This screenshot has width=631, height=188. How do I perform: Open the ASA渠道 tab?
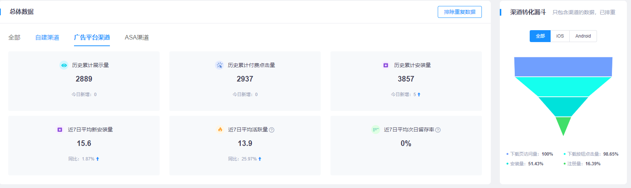click(137, 38)
